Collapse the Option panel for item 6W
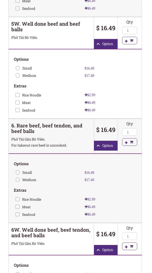The image size is (152, 273). click(x=106, y=250)
